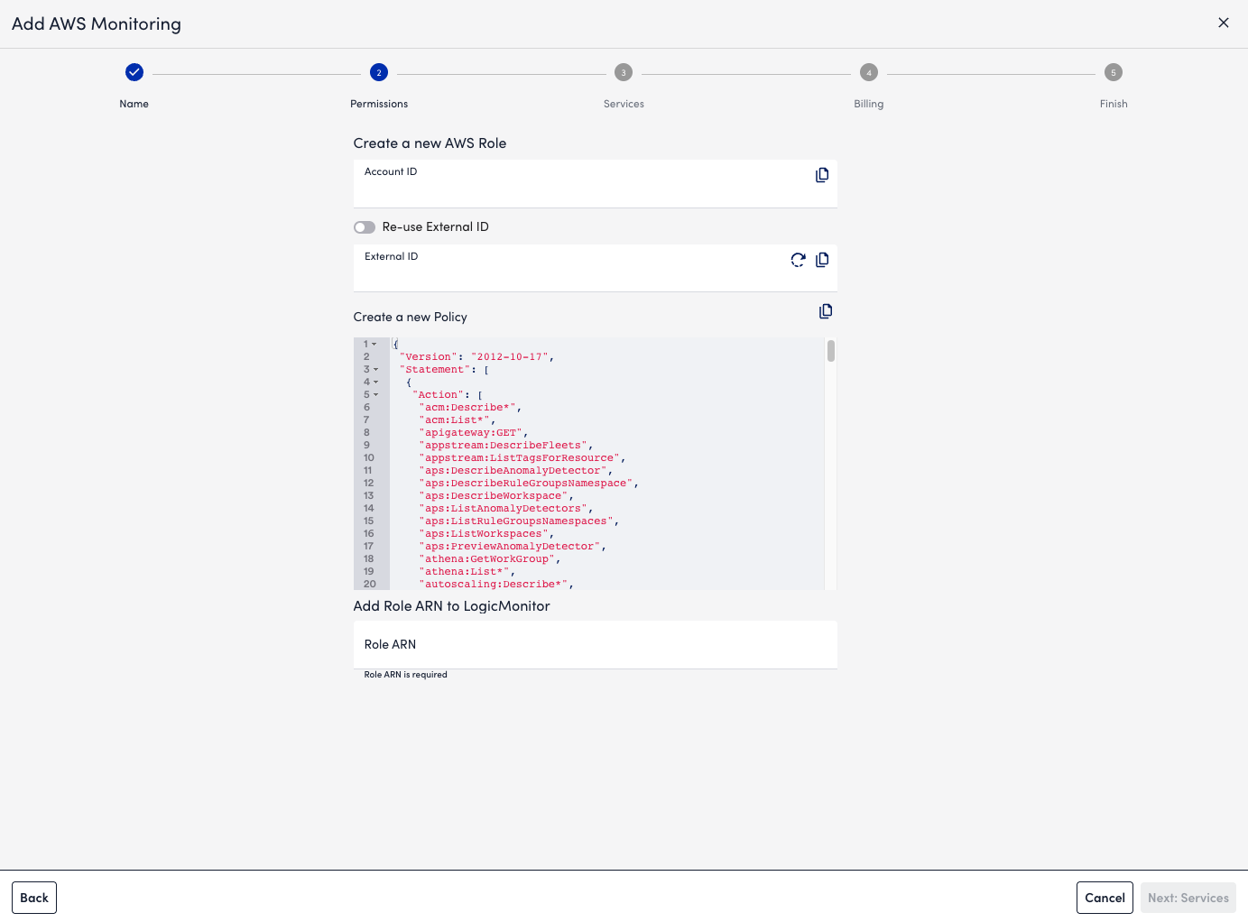
Task: Collapse the Statement fold on line 3
Action: tap(376, 369)
